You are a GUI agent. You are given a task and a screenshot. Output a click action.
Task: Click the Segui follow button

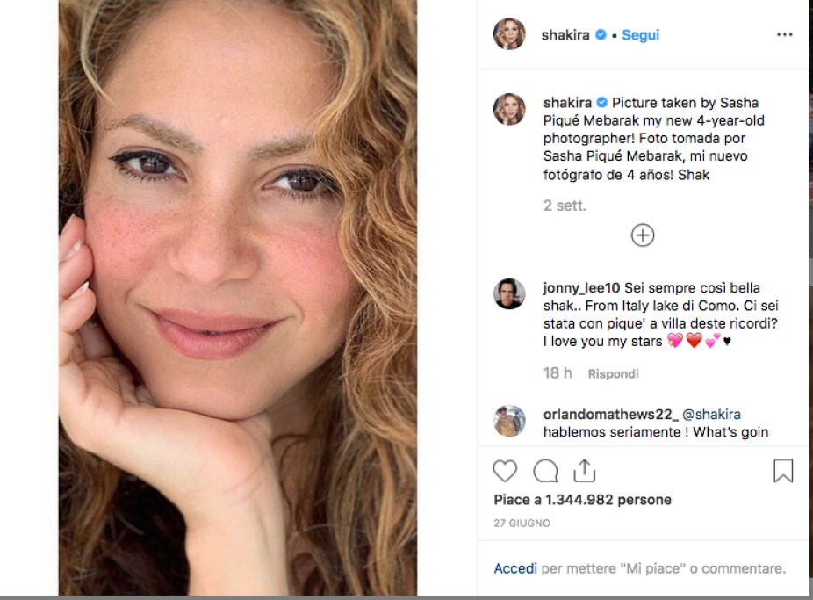coord(640,35)
